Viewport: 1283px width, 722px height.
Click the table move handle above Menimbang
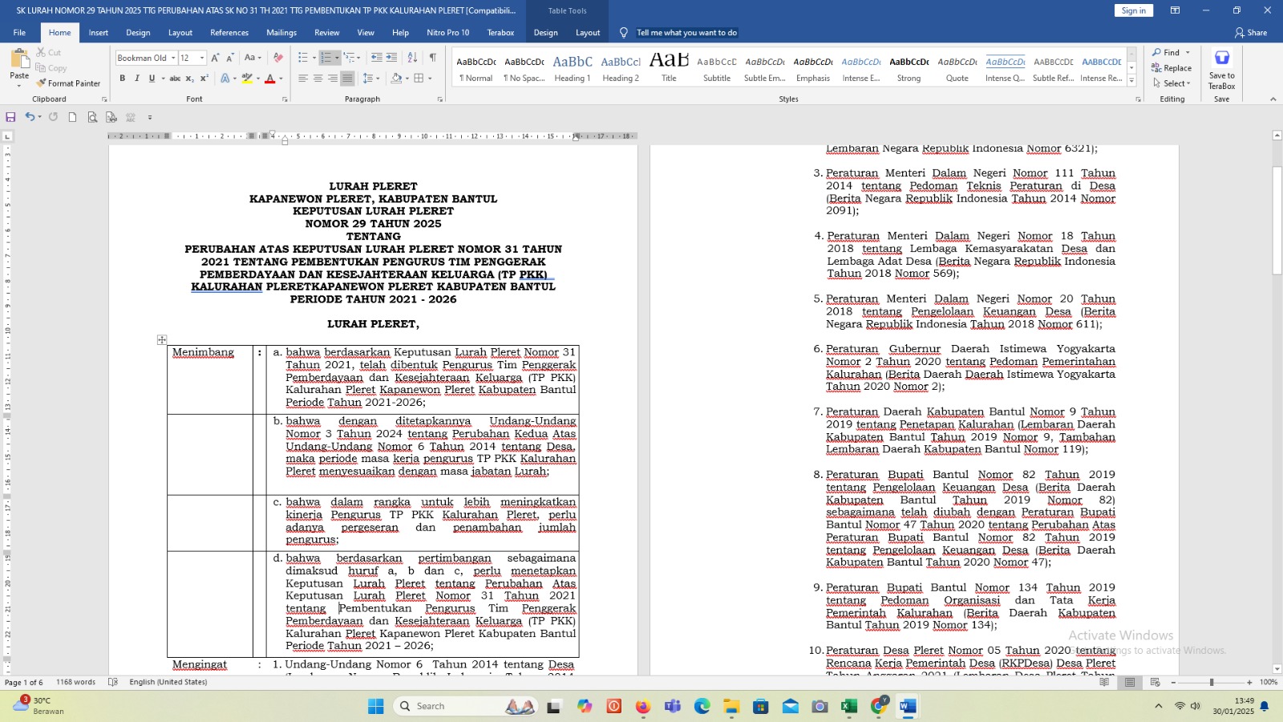162,340
